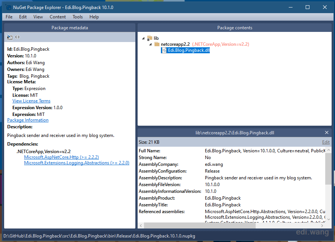
Task: Click the AssemblyConfiguration value Release
Action: tap(212, 171)
